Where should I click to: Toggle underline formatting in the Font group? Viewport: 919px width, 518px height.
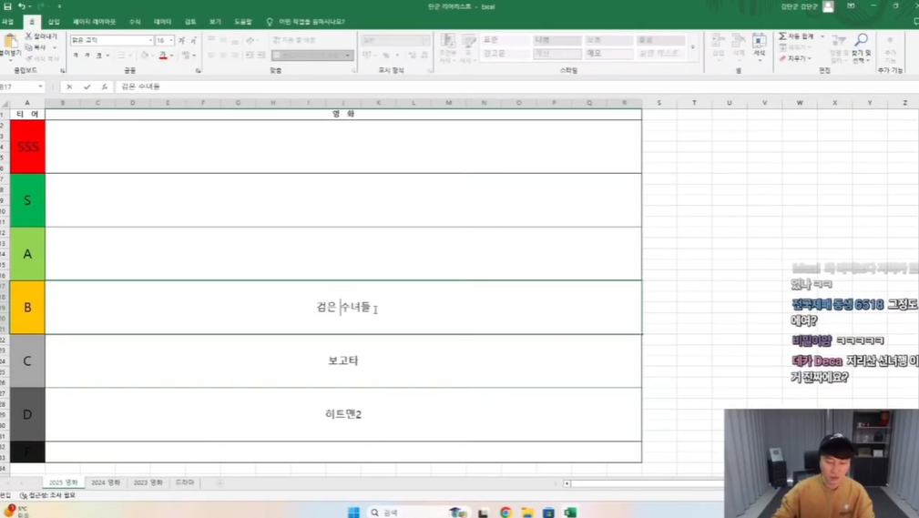(x=99, y=56)
